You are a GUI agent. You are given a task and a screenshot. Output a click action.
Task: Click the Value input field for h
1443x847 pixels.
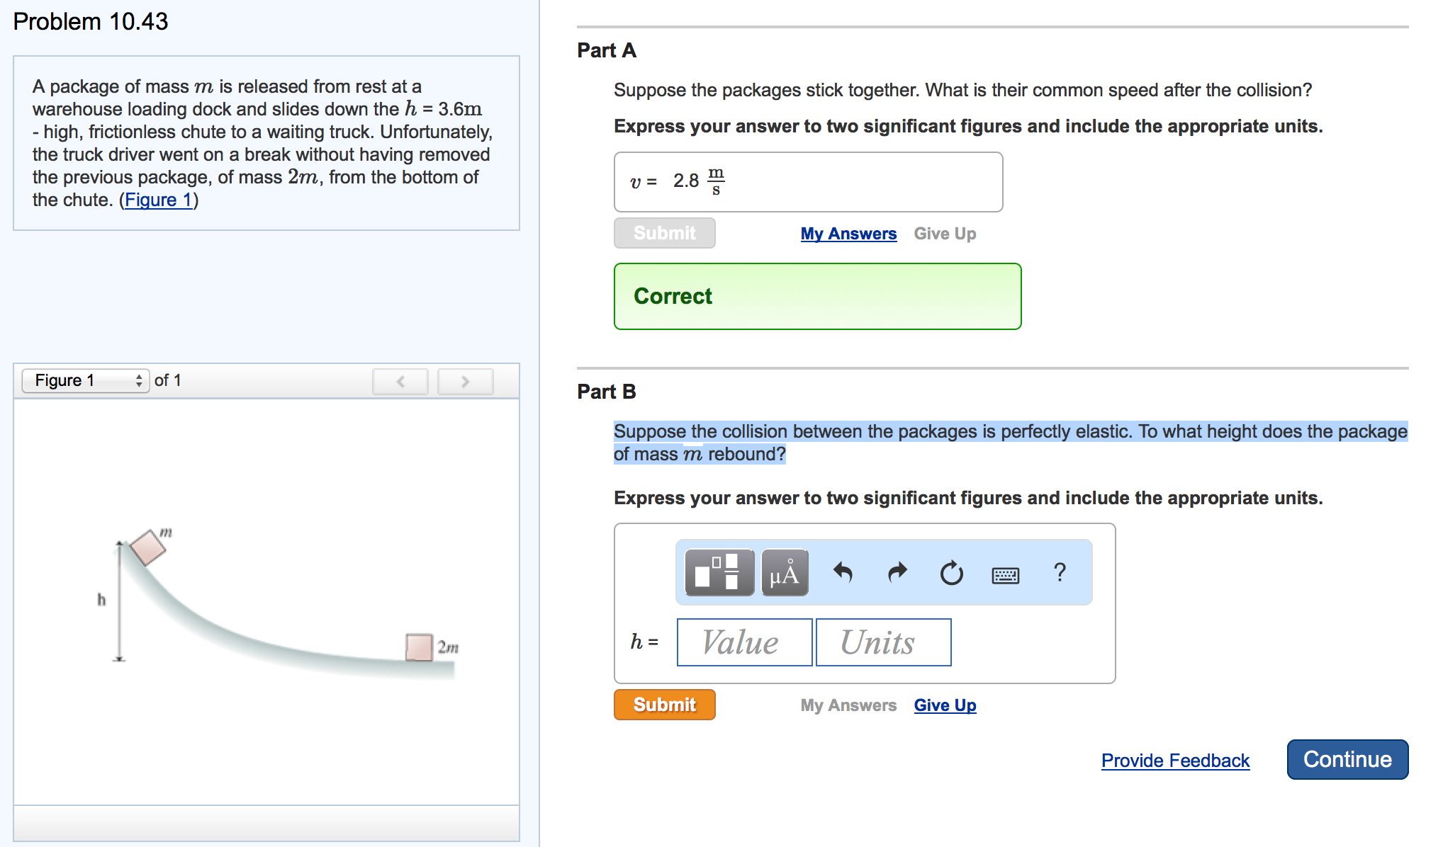(744, 642)
